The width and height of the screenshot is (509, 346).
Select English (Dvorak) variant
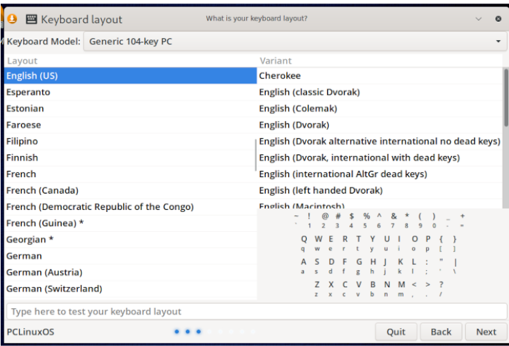click(379, 124)
